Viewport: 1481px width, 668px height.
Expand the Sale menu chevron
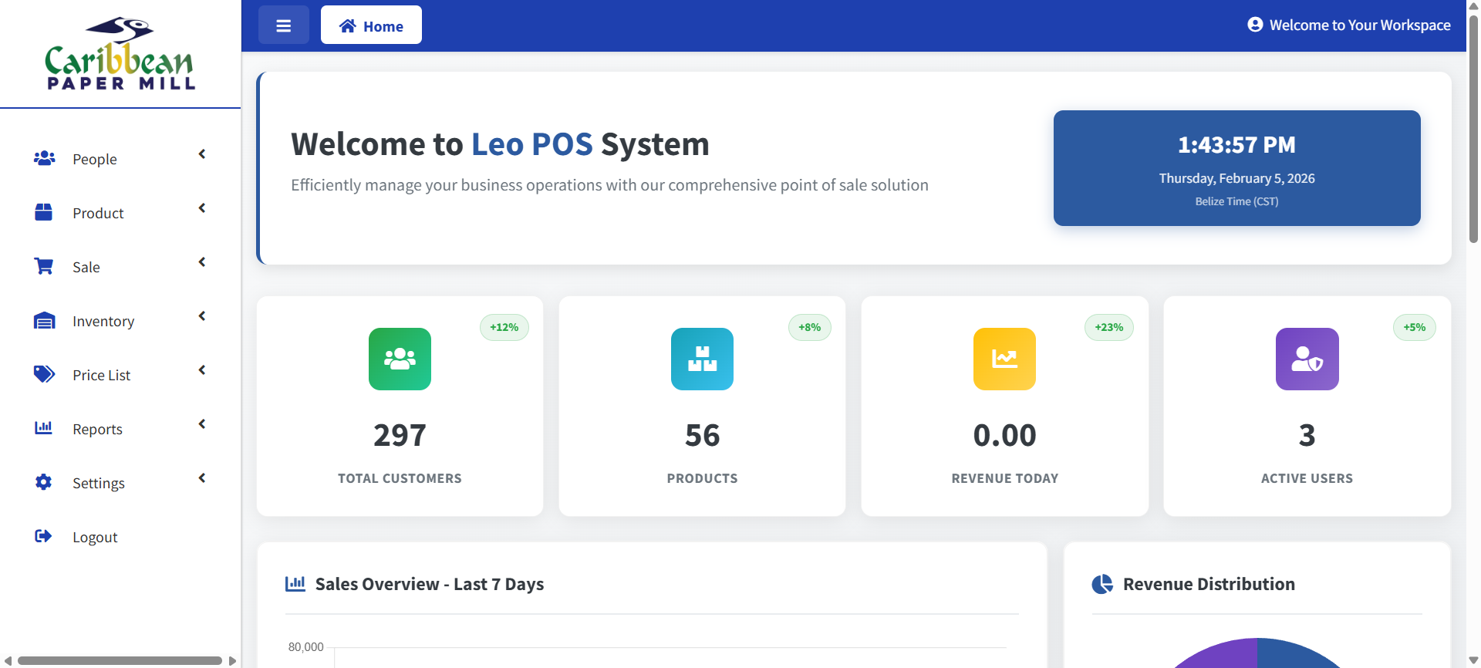click(202, 262)
